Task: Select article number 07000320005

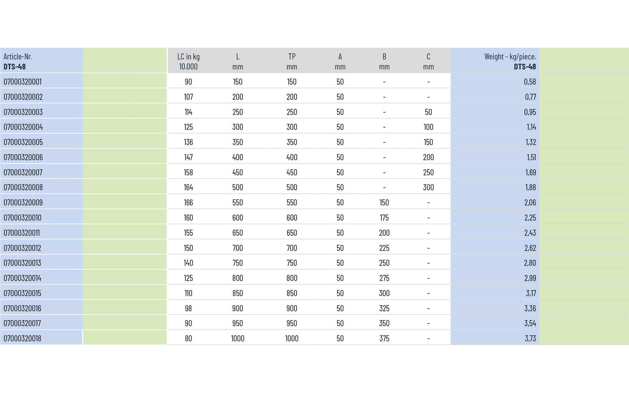Action: 23,142
